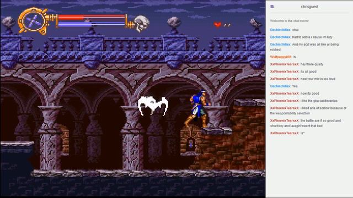This screenshot has height=198, width=353.
Task: Click the cross subweapon icon in the HUD
Action: tap(34, 21)
